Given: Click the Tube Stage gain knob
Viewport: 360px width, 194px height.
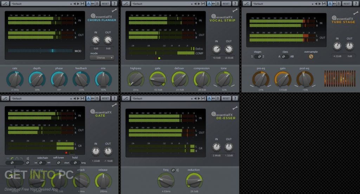Looking at the screenshot, I should (283, 79).
